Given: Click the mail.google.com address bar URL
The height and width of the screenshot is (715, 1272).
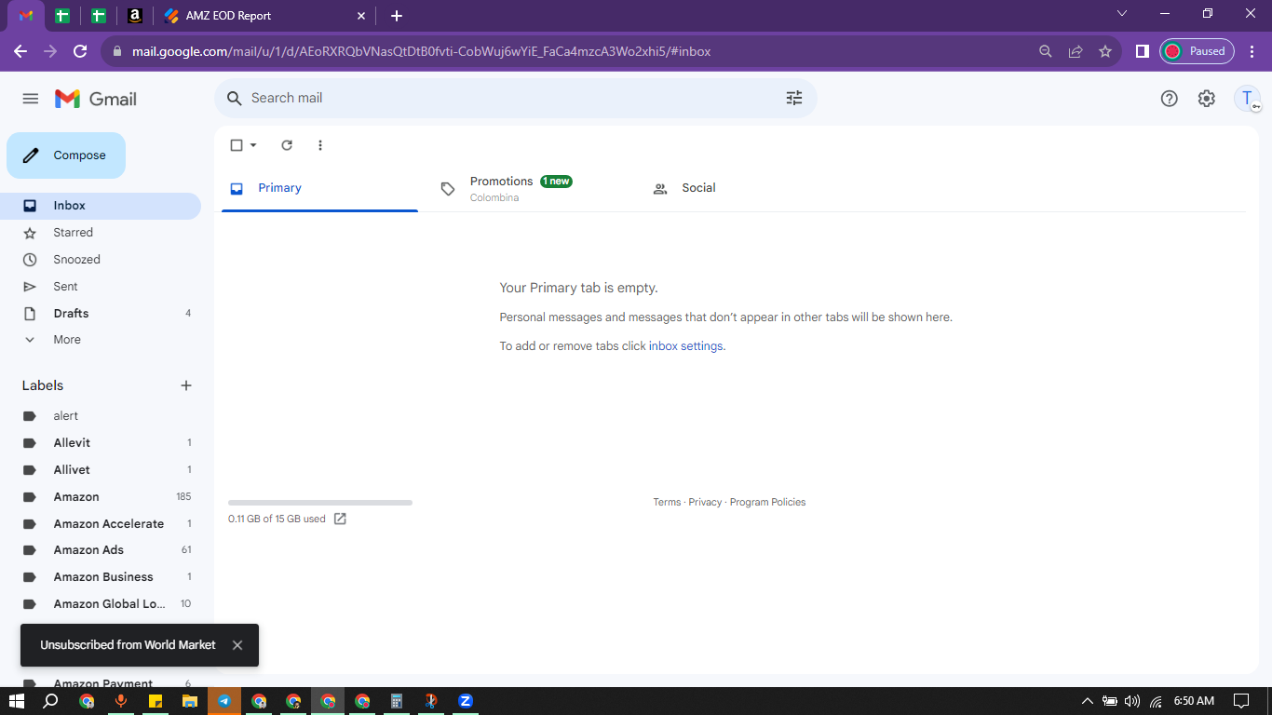Looking at the screenshot, I should [x=421, y=51].
